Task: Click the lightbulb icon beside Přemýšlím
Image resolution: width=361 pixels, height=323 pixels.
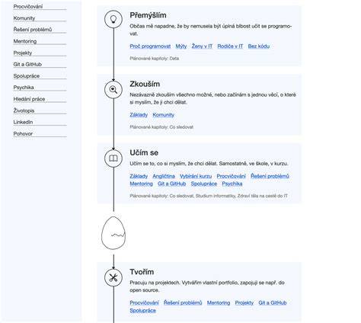Action: click(x=113, y=19)
